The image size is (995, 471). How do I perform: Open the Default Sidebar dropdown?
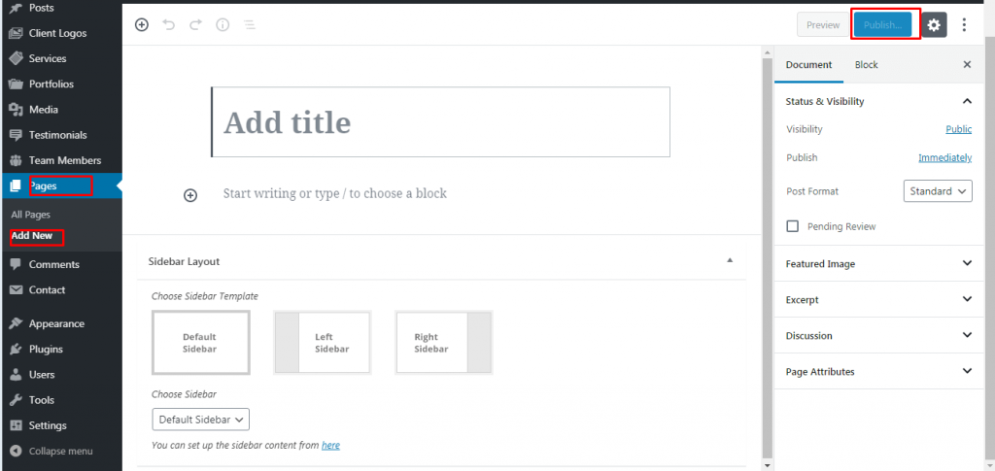click(x=200, y=419)
